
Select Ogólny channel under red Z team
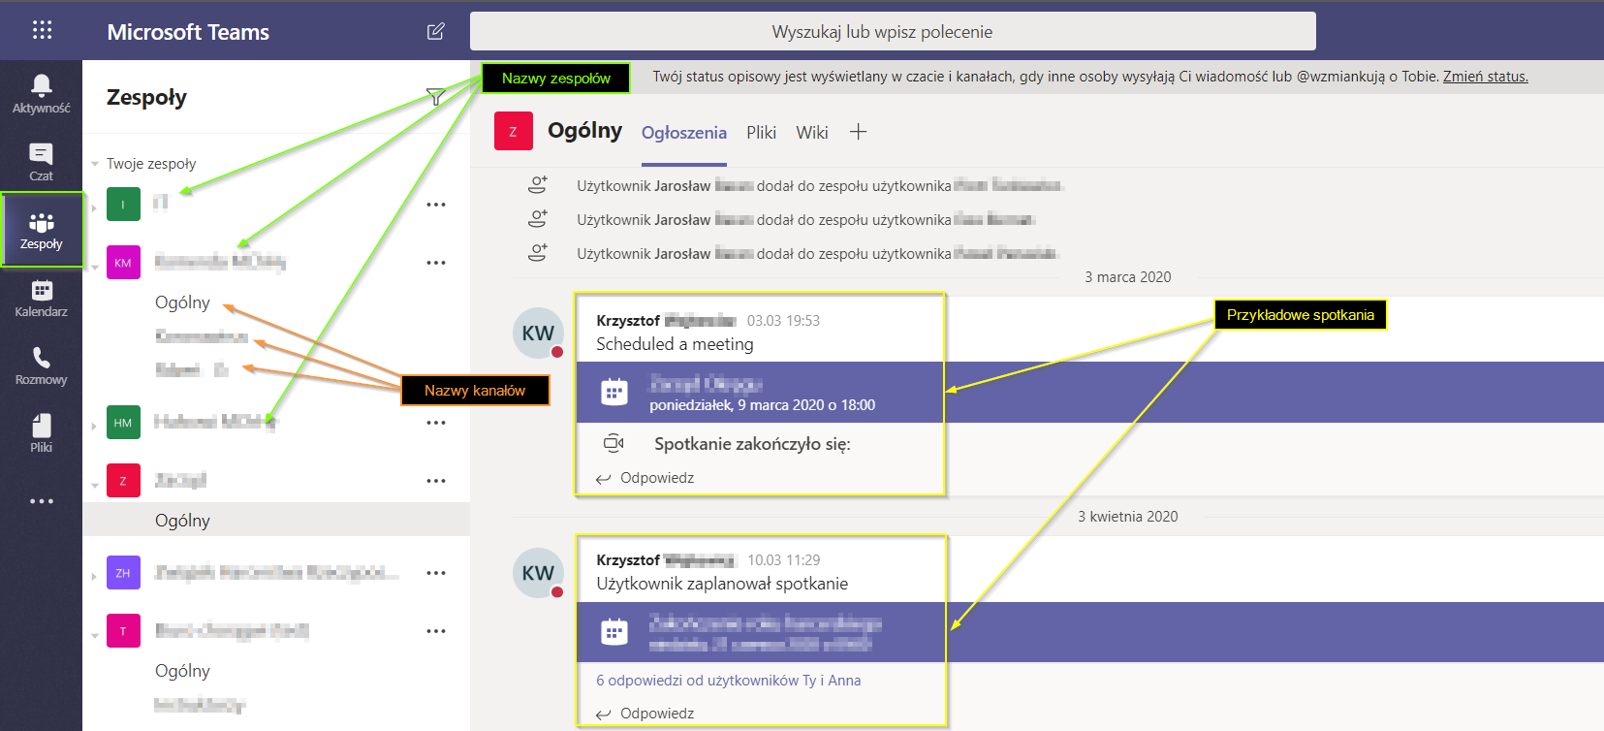click(x=276, y=520)
